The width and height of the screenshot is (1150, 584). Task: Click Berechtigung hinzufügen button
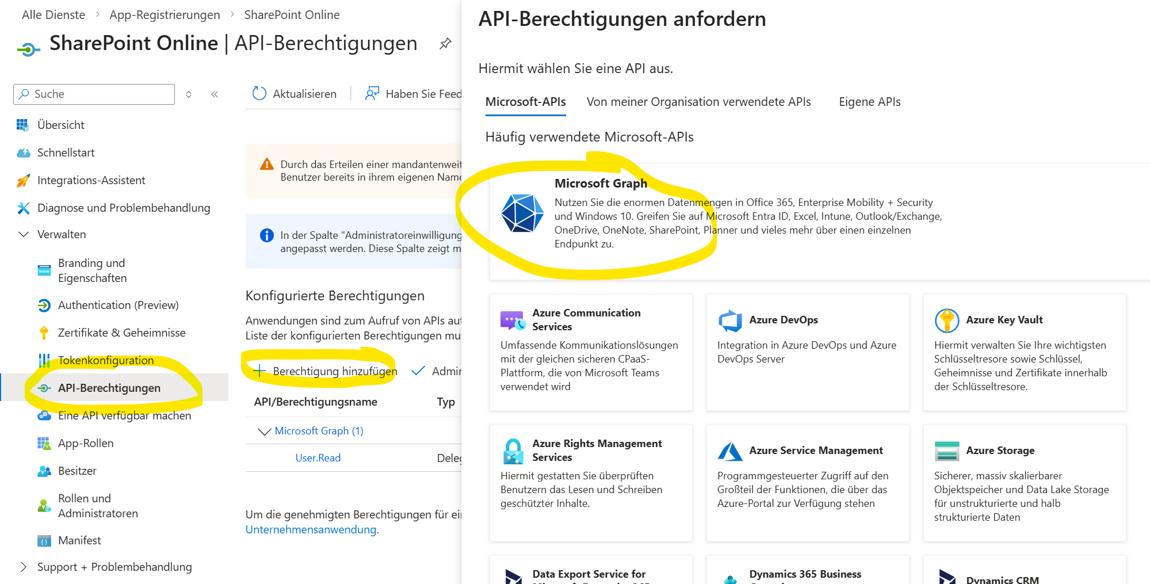pos(326,371)
